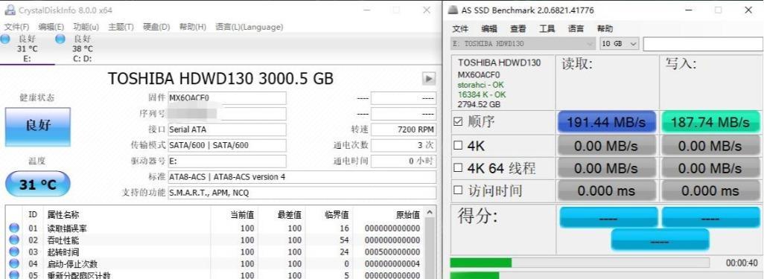Toggle the 顺序 sequential test checkbox
This screenshot has width=764, height=279.
tap(458, 122)
